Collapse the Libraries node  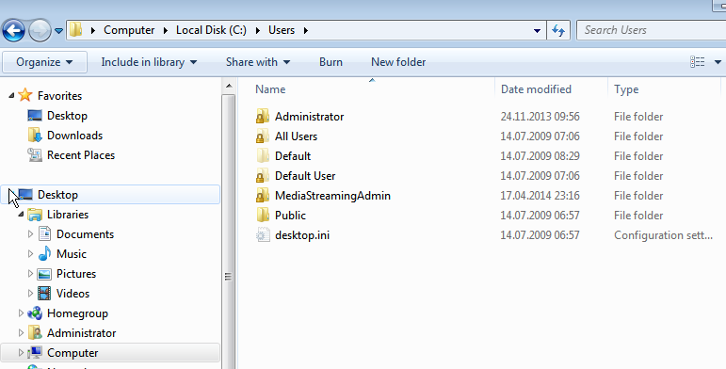pos(21,215)
